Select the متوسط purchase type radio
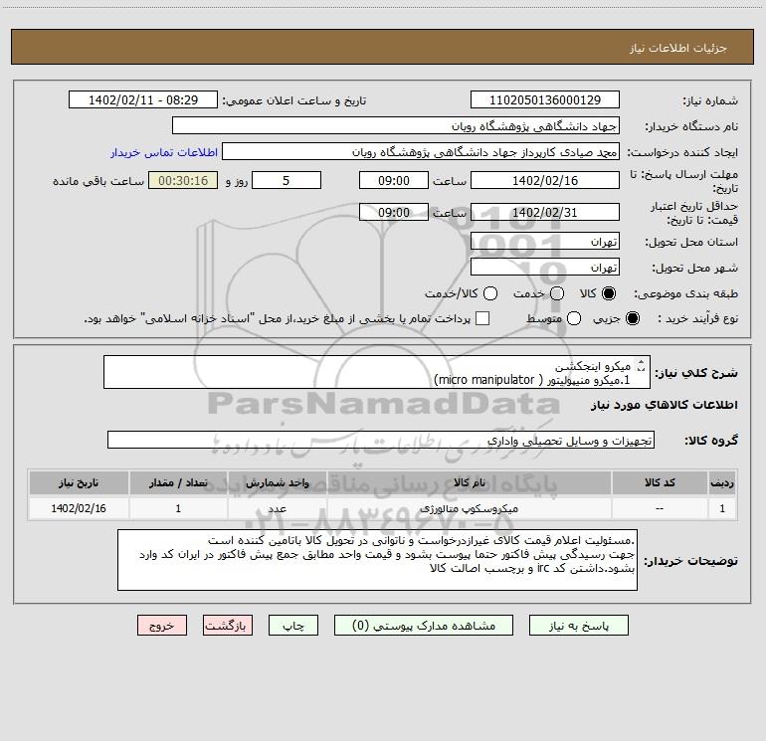 (x=573, y=318)
